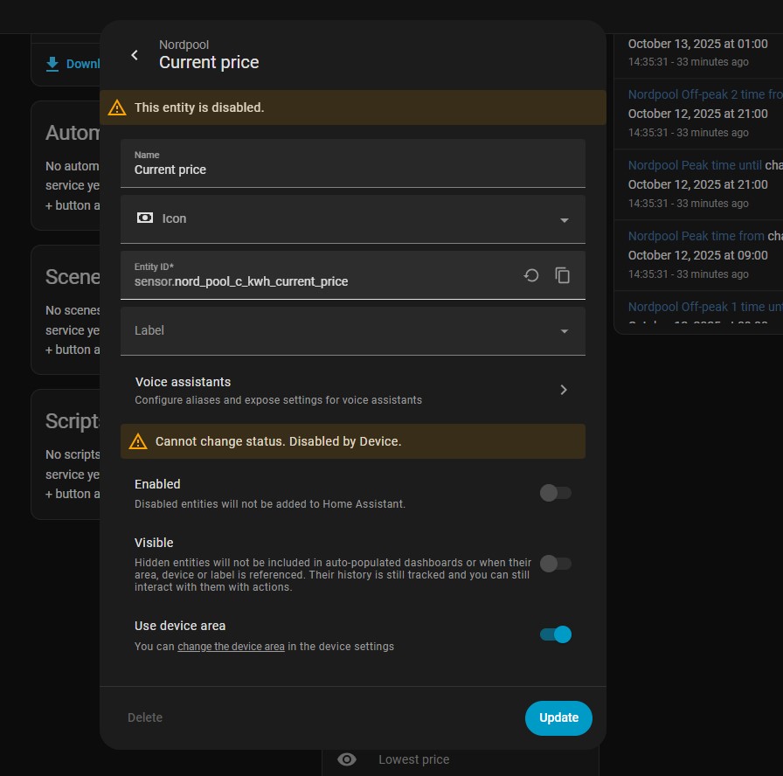Click the 'Nordpool' subtitle in dialog header
The height and width of the screenshot is (776, 783).
(184, 45)
